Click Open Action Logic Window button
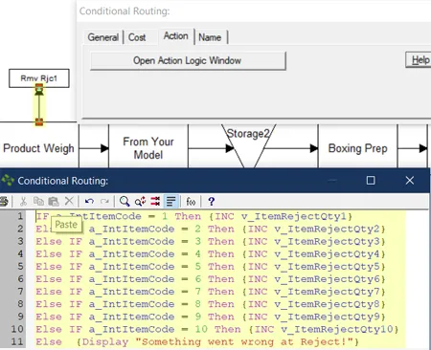This screenshot has height=350, width=431. coord(188,60)
